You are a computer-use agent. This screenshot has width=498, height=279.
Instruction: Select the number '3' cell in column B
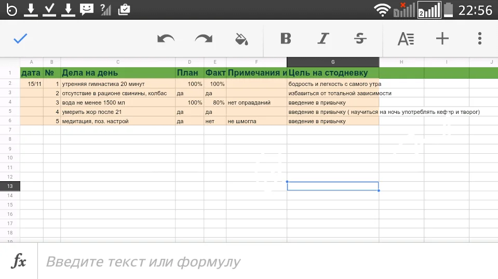click(52, 102)
